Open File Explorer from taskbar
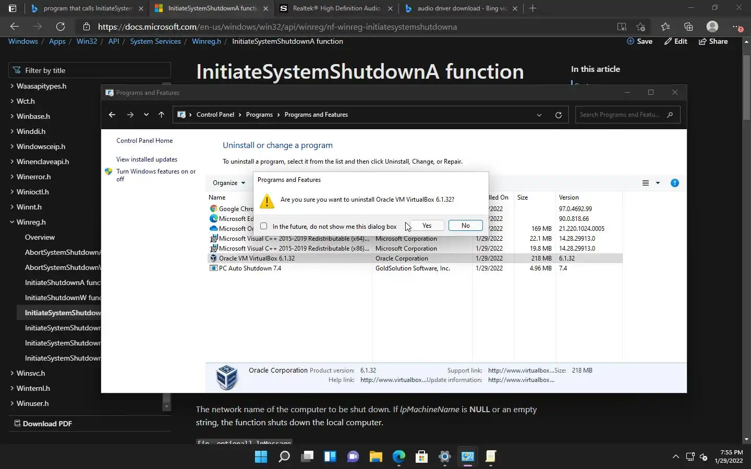Screen dimensions: 751x469 click(x=376, y=457)
